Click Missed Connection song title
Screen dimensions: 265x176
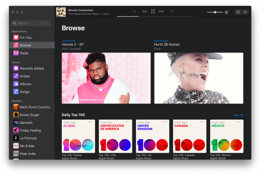click(x=81, y=10)
